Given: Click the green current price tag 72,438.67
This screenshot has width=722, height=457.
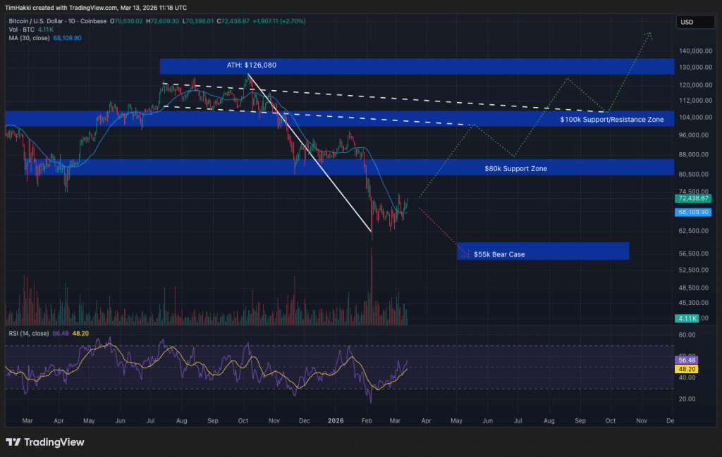Looking at the screenshot, I should [x=694, y=199].
